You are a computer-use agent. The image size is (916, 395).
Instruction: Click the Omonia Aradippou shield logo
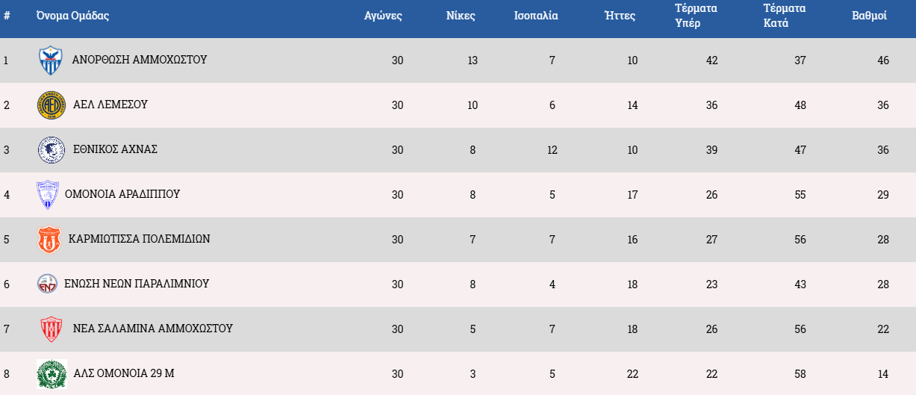click(x=48, y=195)
